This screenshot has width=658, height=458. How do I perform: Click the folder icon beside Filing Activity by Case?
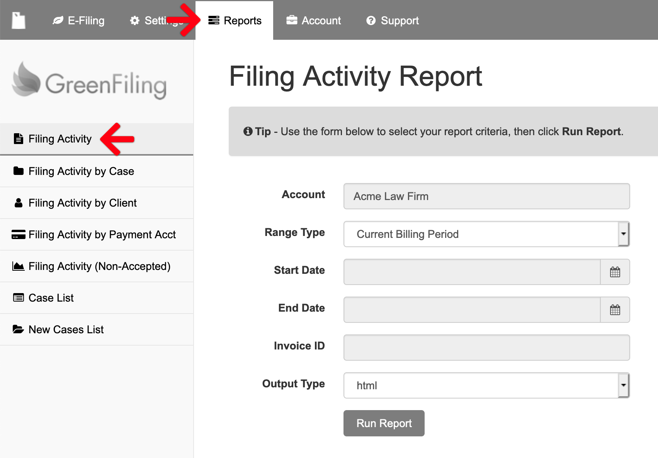click(x=18, y=170)
